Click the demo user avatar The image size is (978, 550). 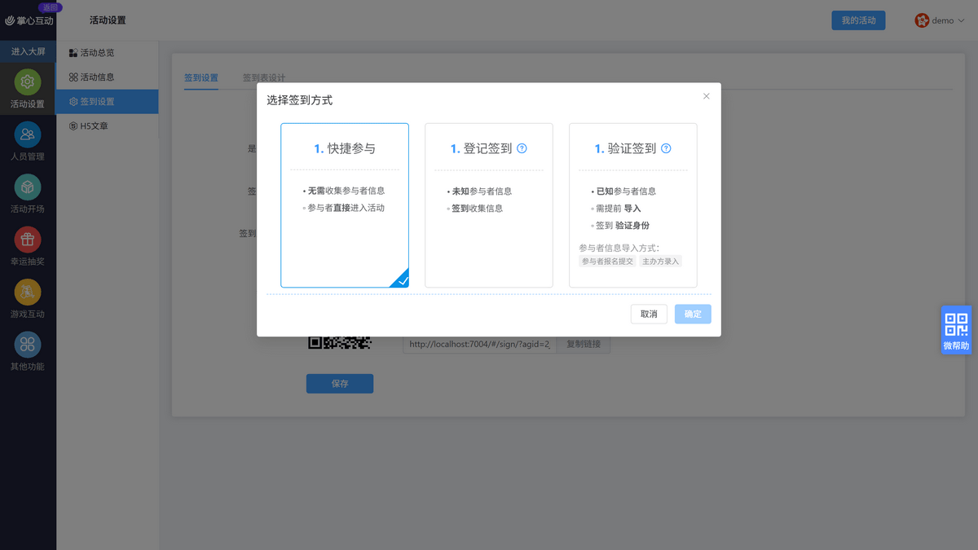(922, 20)
